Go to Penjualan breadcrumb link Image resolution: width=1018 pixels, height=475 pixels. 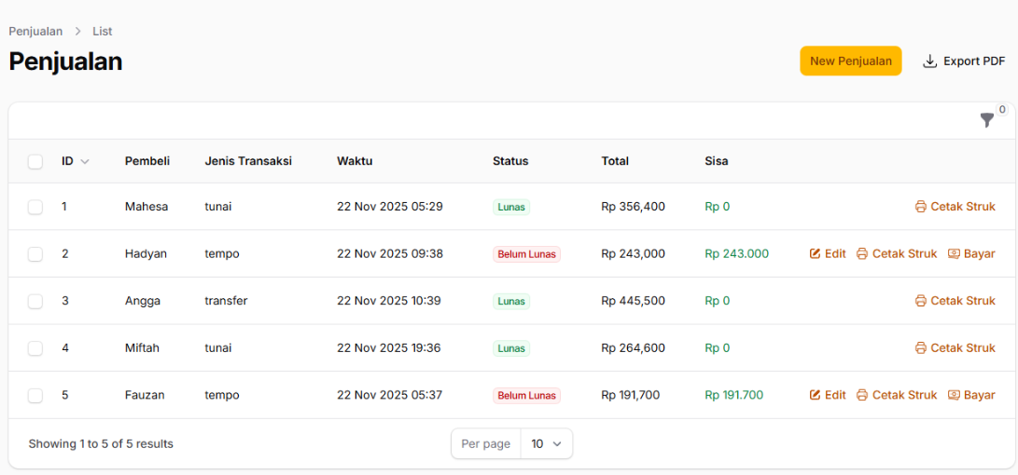coord(35,31)
